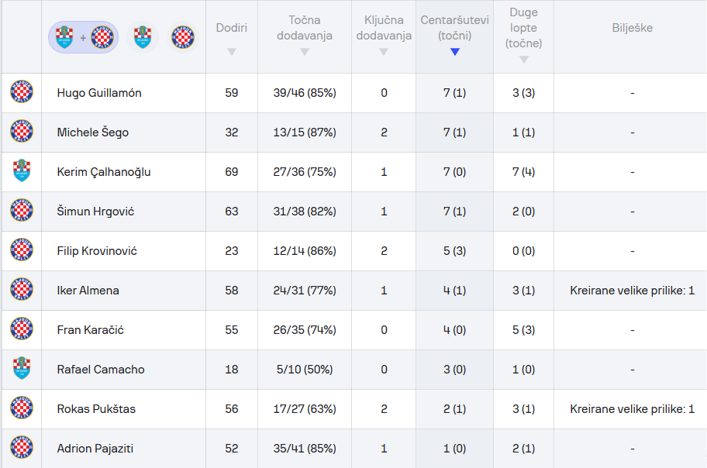Click the team crest next to Rafael Camacho
This screenshot has width=707, height=468.
[x=22, y=370]
